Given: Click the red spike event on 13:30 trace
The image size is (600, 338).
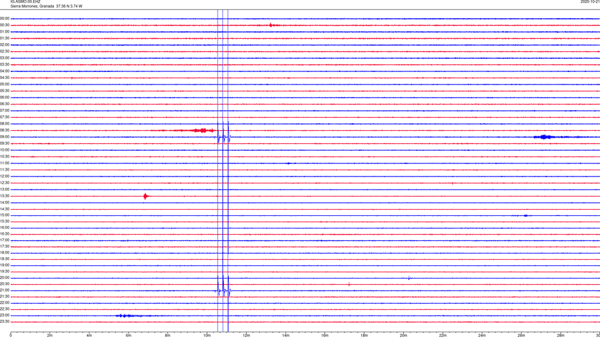Looking at the screenshot, I should pos(146,196).
